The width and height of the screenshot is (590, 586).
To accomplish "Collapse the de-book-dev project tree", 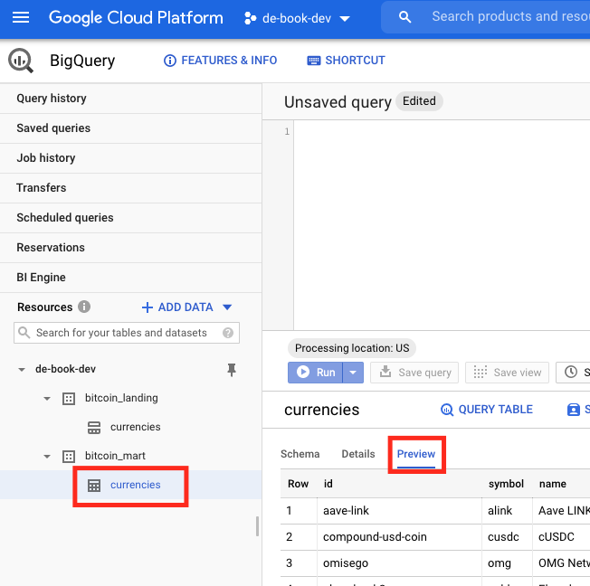I will [x=22, y=369].
